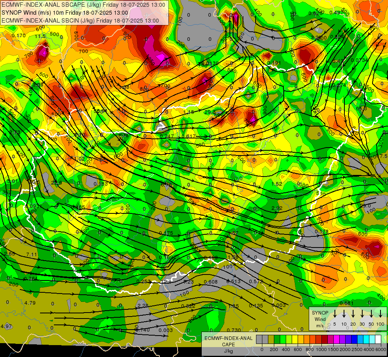Click the '2000' tick of CAPE legend

tap(346, 349)
